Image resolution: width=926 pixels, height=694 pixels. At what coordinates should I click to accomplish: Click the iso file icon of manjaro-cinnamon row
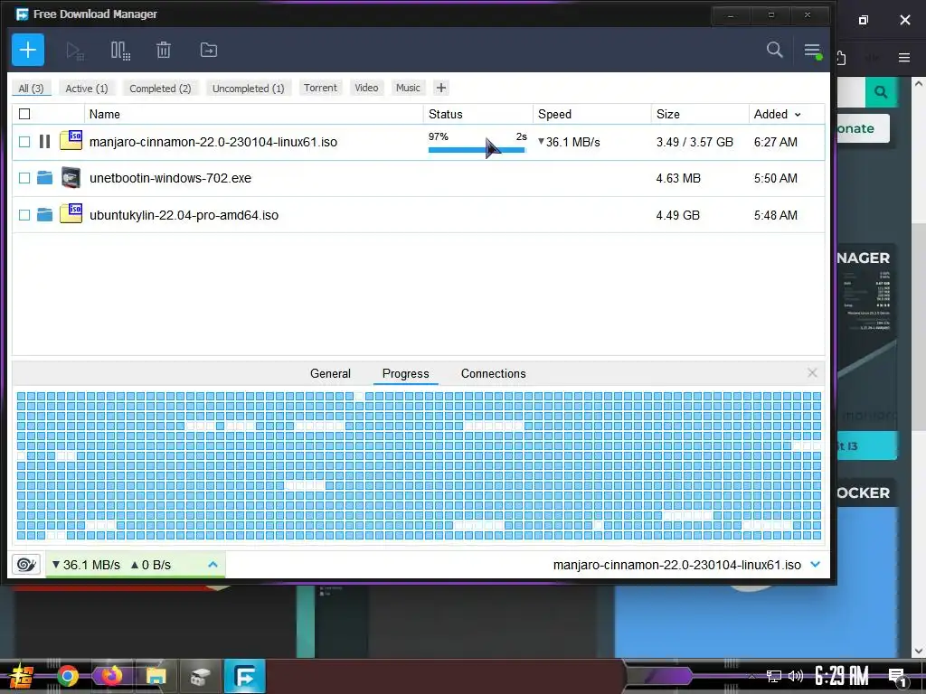(71, 140)
